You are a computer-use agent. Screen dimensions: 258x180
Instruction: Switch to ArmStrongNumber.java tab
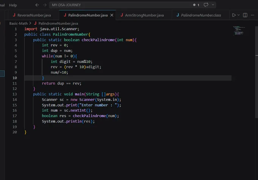(x=144, y=15)
